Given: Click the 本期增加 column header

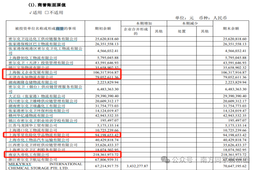Looking at the screenshot, I should pyautogui.click(x=144, y=23).
